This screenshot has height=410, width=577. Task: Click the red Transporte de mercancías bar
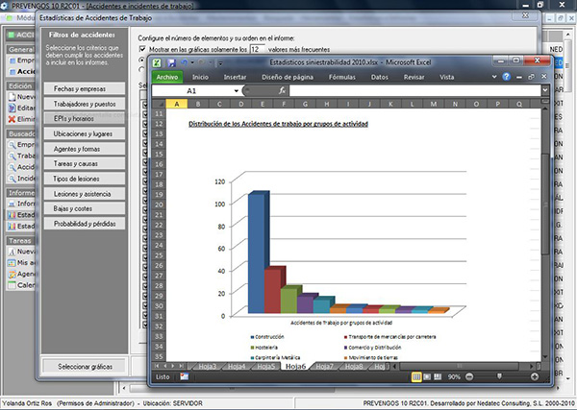coord(272,291)
